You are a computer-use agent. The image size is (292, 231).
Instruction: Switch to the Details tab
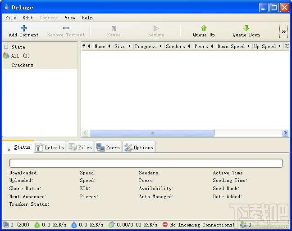(50, 147)
